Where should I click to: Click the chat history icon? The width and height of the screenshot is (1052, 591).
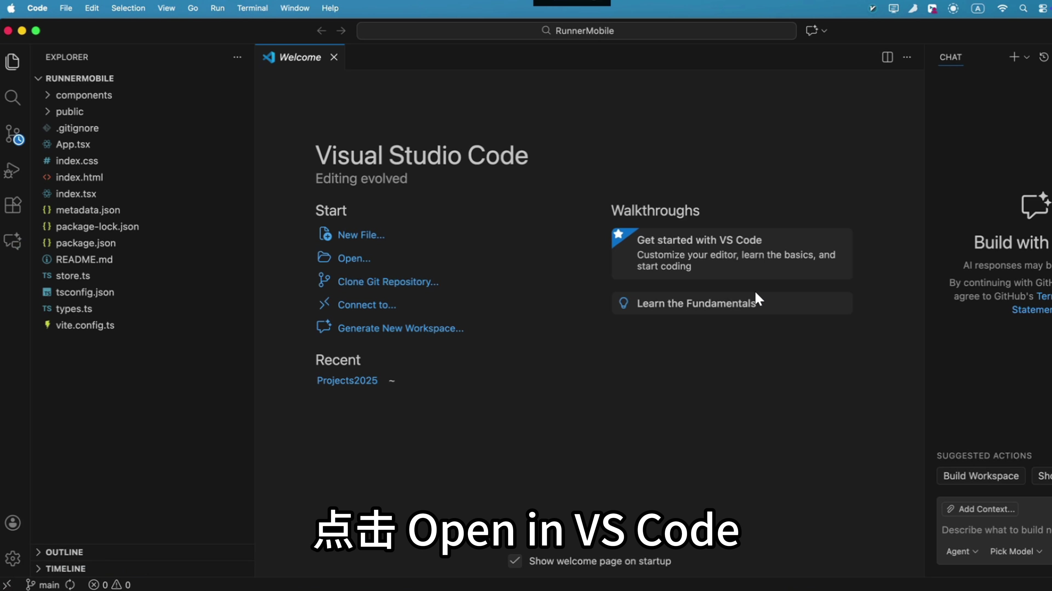1044,57
